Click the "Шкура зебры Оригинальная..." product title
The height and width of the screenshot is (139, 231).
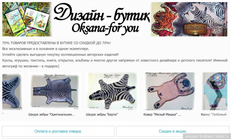point(51,114)
